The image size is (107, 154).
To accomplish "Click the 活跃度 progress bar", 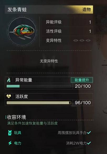I will coord(39,103).
